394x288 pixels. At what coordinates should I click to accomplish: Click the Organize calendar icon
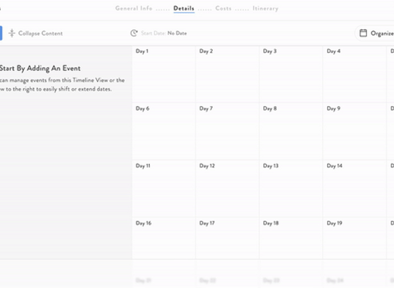pyautogui.click(x=363, y=33)
